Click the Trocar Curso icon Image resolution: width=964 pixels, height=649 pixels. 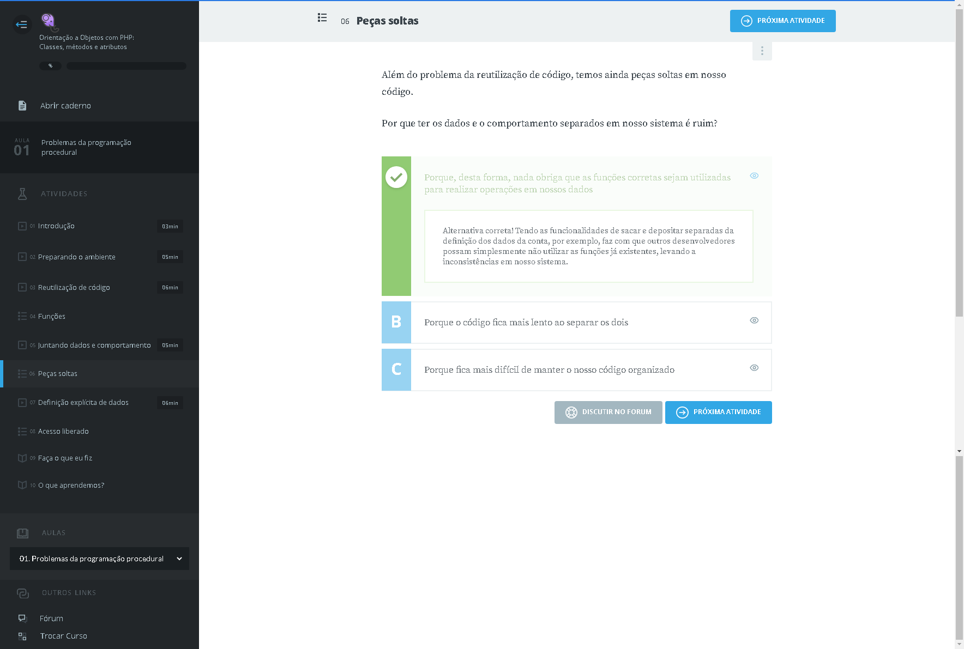[22, 636]
